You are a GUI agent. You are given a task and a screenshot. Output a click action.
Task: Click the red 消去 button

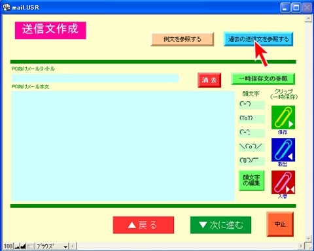[209, 80]
